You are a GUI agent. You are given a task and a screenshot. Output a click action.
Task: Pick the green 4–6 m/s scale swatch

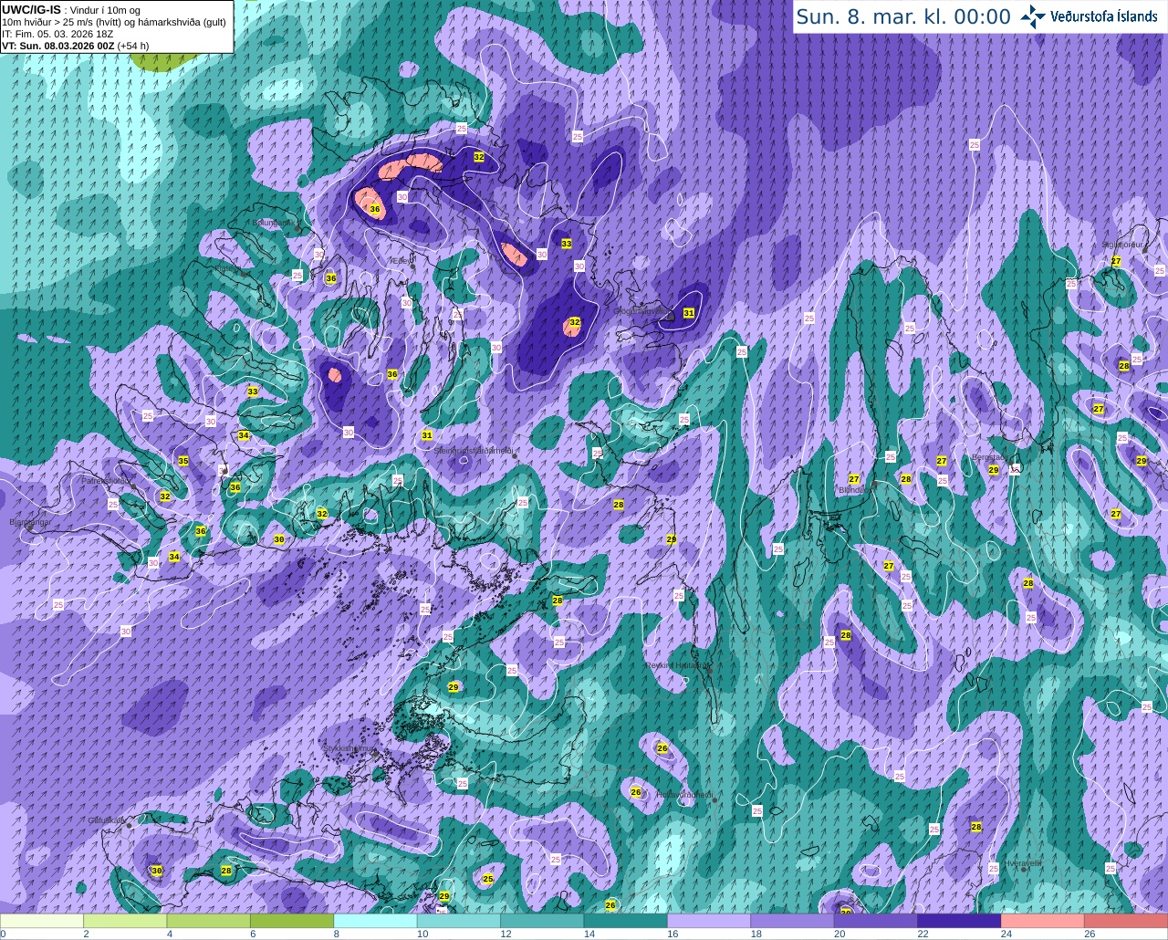(x=209, y=921)
